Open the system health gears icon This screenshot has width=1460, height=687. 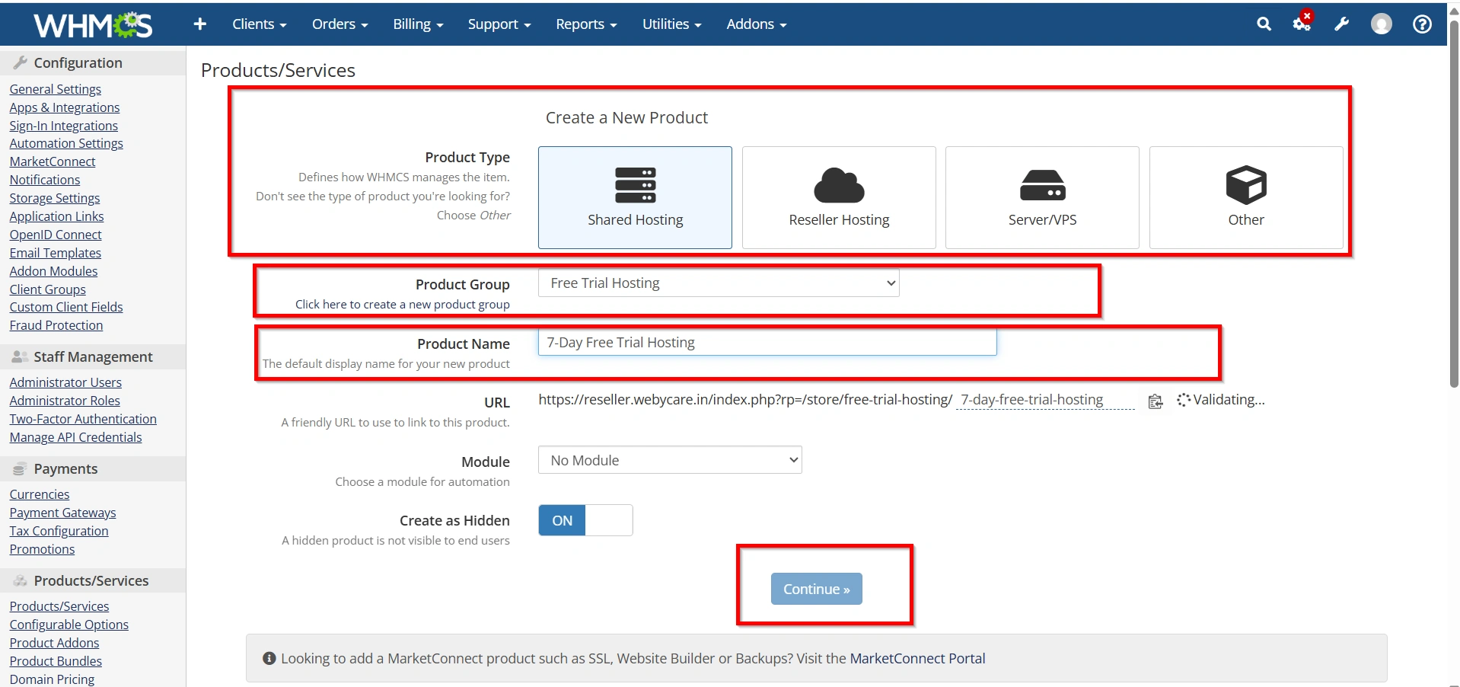1302,23
